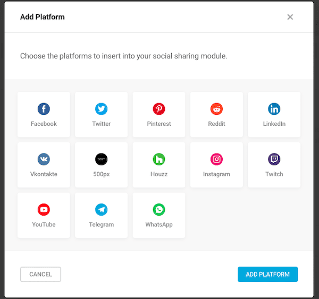Select the Telegram paper plane icon
Screen dimensions: 319x299
(x=101, y=209)
